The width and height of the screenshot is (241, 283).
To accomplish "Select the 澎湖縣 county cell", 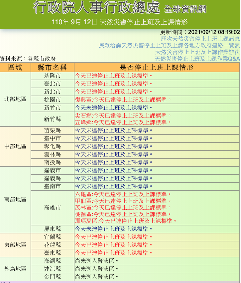I will tap(52, 261).
